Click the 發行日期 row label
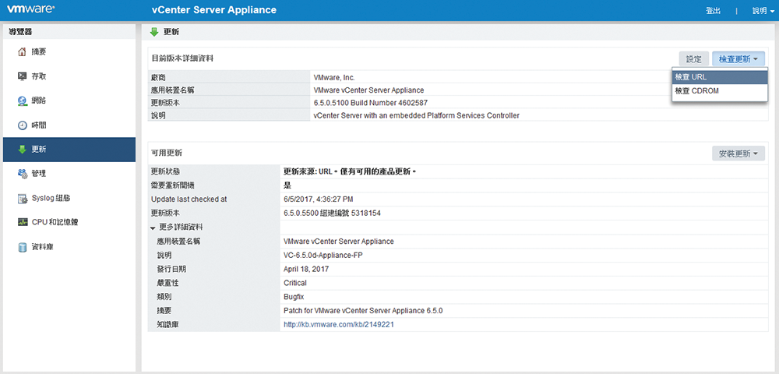This screenshot has width=779, height=374. (171, 269)
